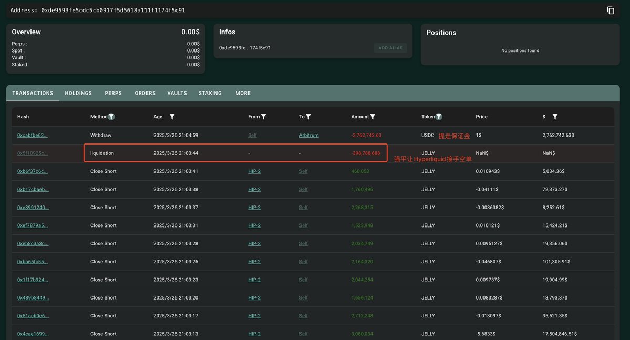Click Self link in the Withdraw row
The image size is (630, 340).
[252, 135]
